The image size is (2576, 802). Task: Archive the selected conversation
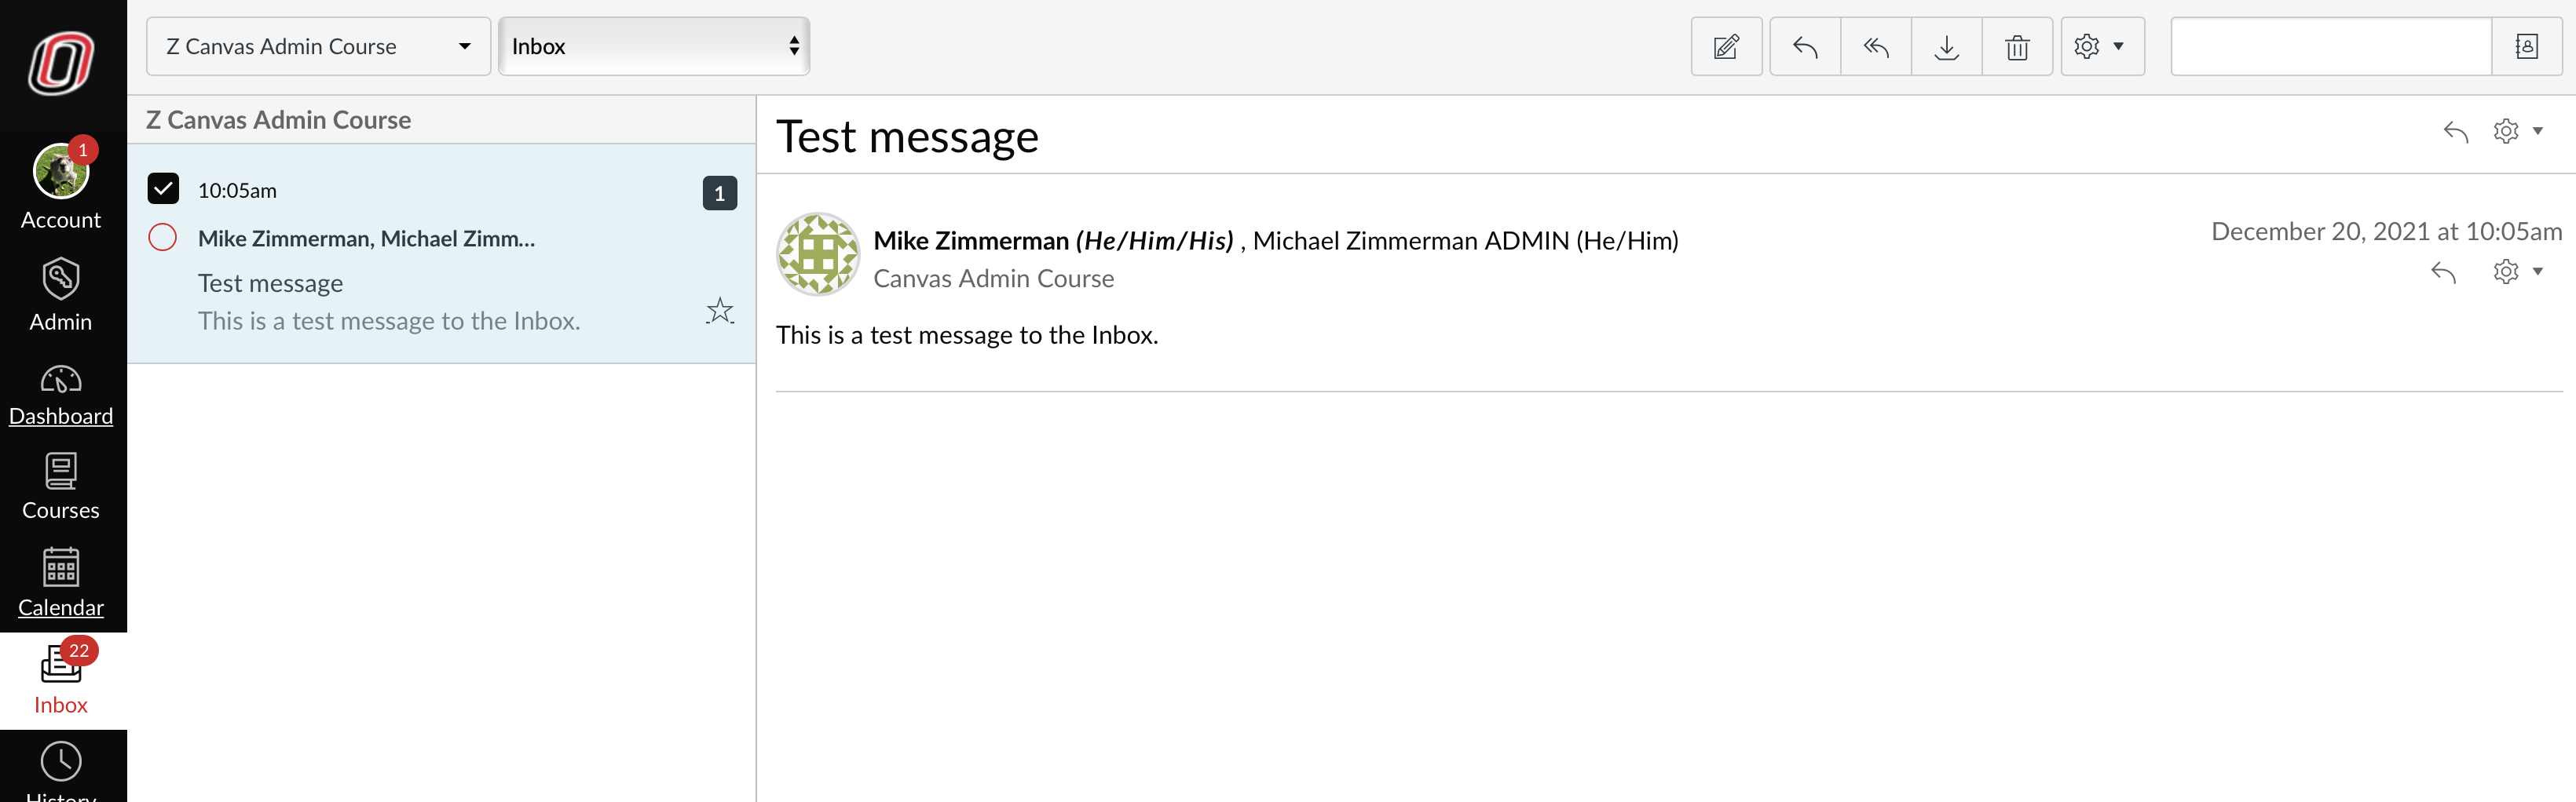point(1946,46)
